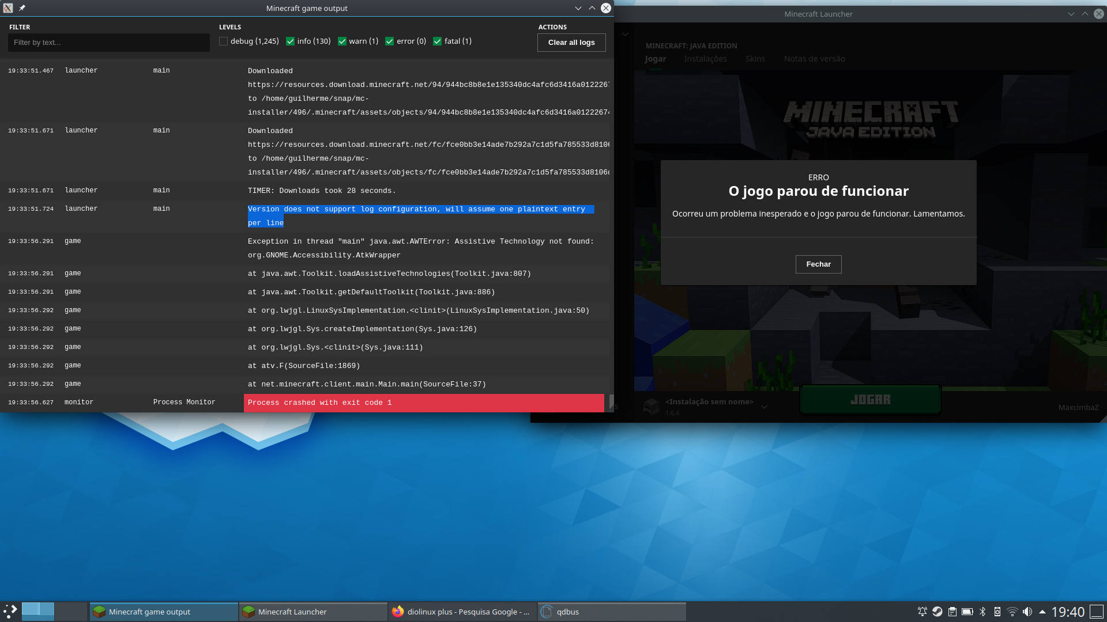This screenshot has width=1107, height=622.
Task: Select the net.minecraft.client.main.Main.main log line
Action: pos(367,384)
